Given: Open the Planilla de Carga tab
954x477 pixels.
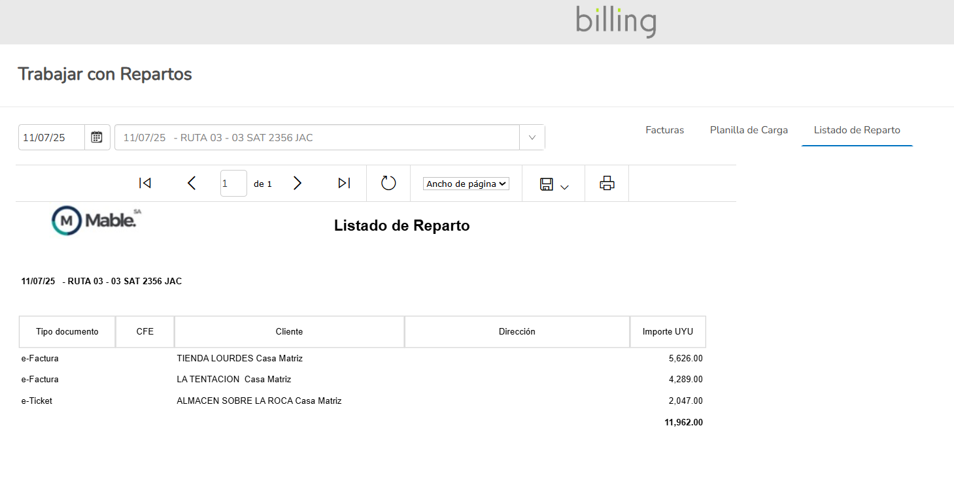Looking at the screenshot, I should [x=749, y=130].
